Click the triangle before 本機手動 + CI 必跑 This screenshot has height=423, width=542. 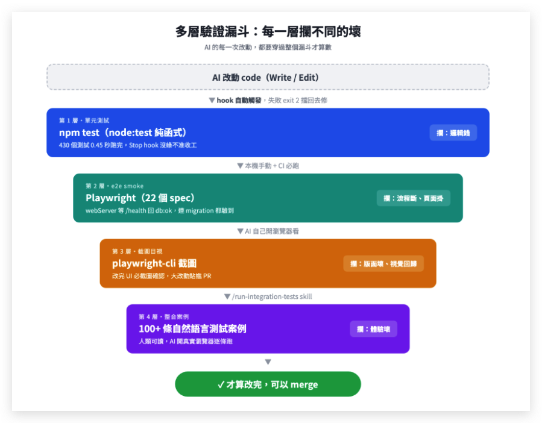click(240, 166)
